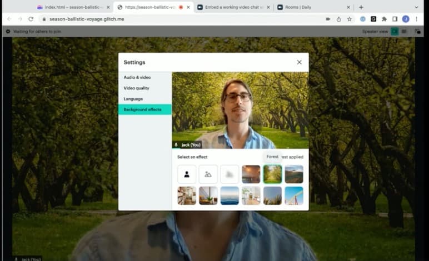Screen dimensions: 429x261
Task: Close the Rooms | Daily tab
Action: [x=348, y=7]
